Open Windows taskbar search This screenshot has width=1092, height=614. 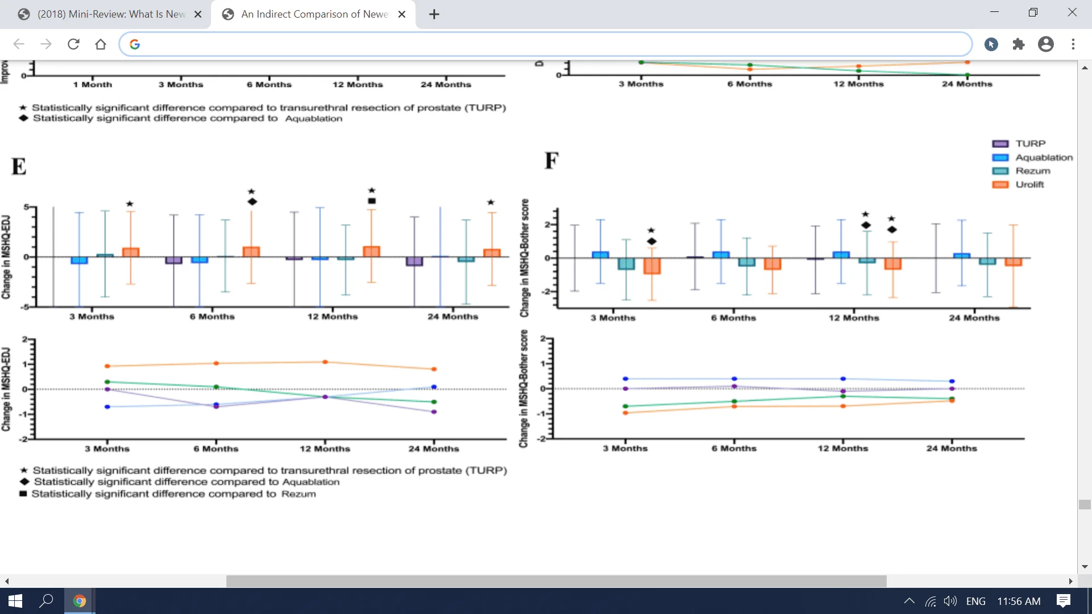46,601
